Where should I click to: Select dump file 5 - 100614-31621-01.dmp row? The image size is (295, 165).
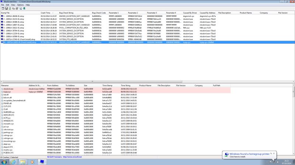(147, 28)
